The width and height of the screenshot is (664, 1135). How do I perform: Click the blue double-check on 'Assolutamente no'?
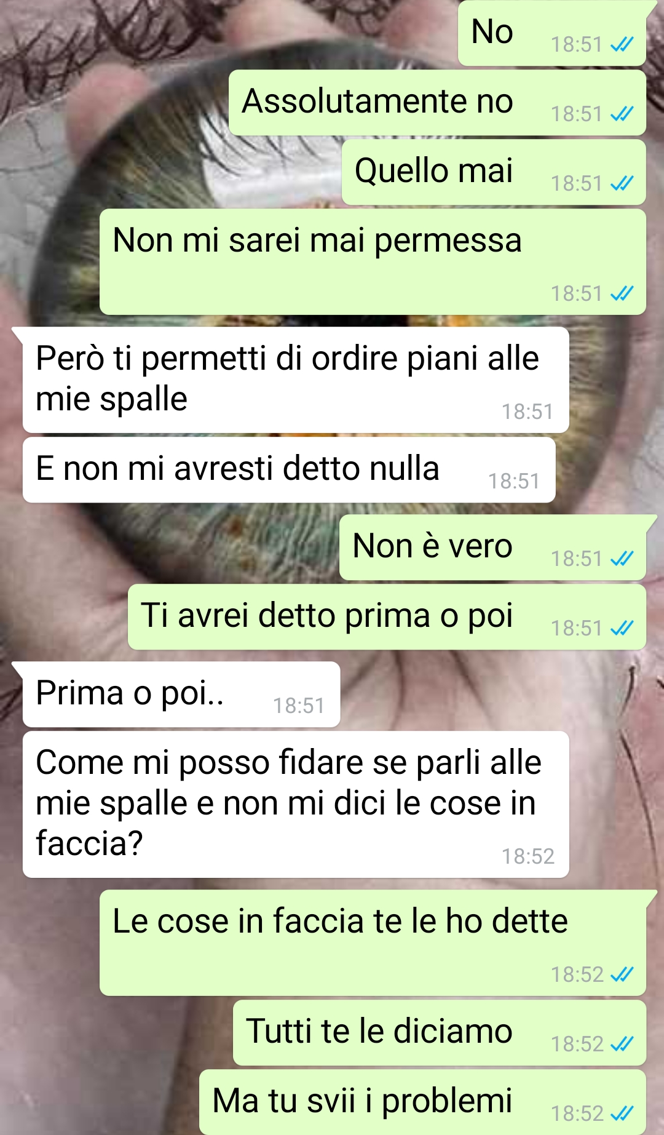pyautogui.click(x=622, y=114)
